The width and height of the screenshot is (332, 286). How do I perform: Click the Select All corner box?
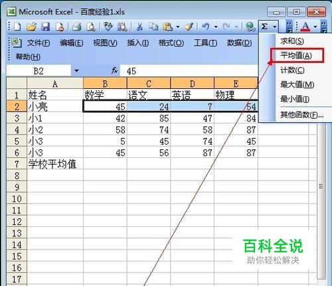click(17, 84)
